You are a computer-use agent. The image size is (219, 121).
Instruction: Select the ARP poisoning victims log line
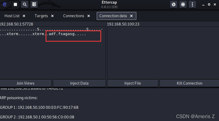tap(19, 98)
